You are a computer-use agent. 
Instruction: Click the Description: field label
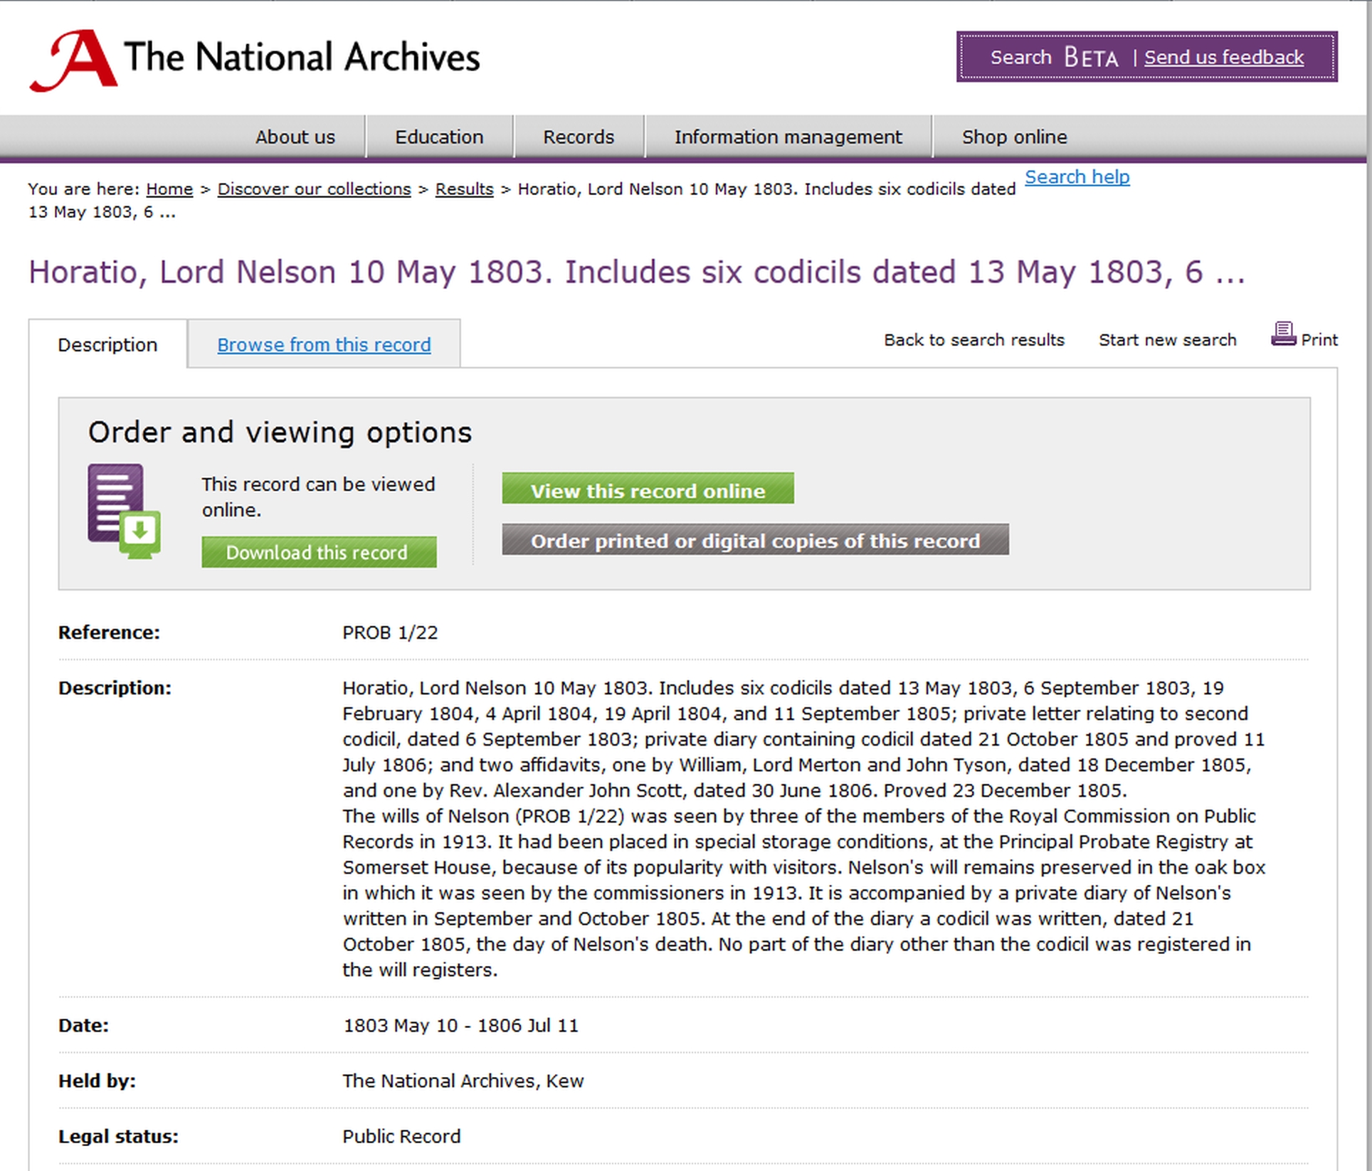point(115,688)
